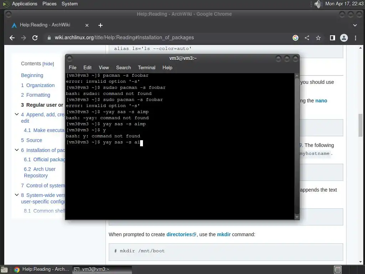This screenshot has height=274, width=365.
Task: Go to 6.2 Arch User Repository
Action: 40,172
